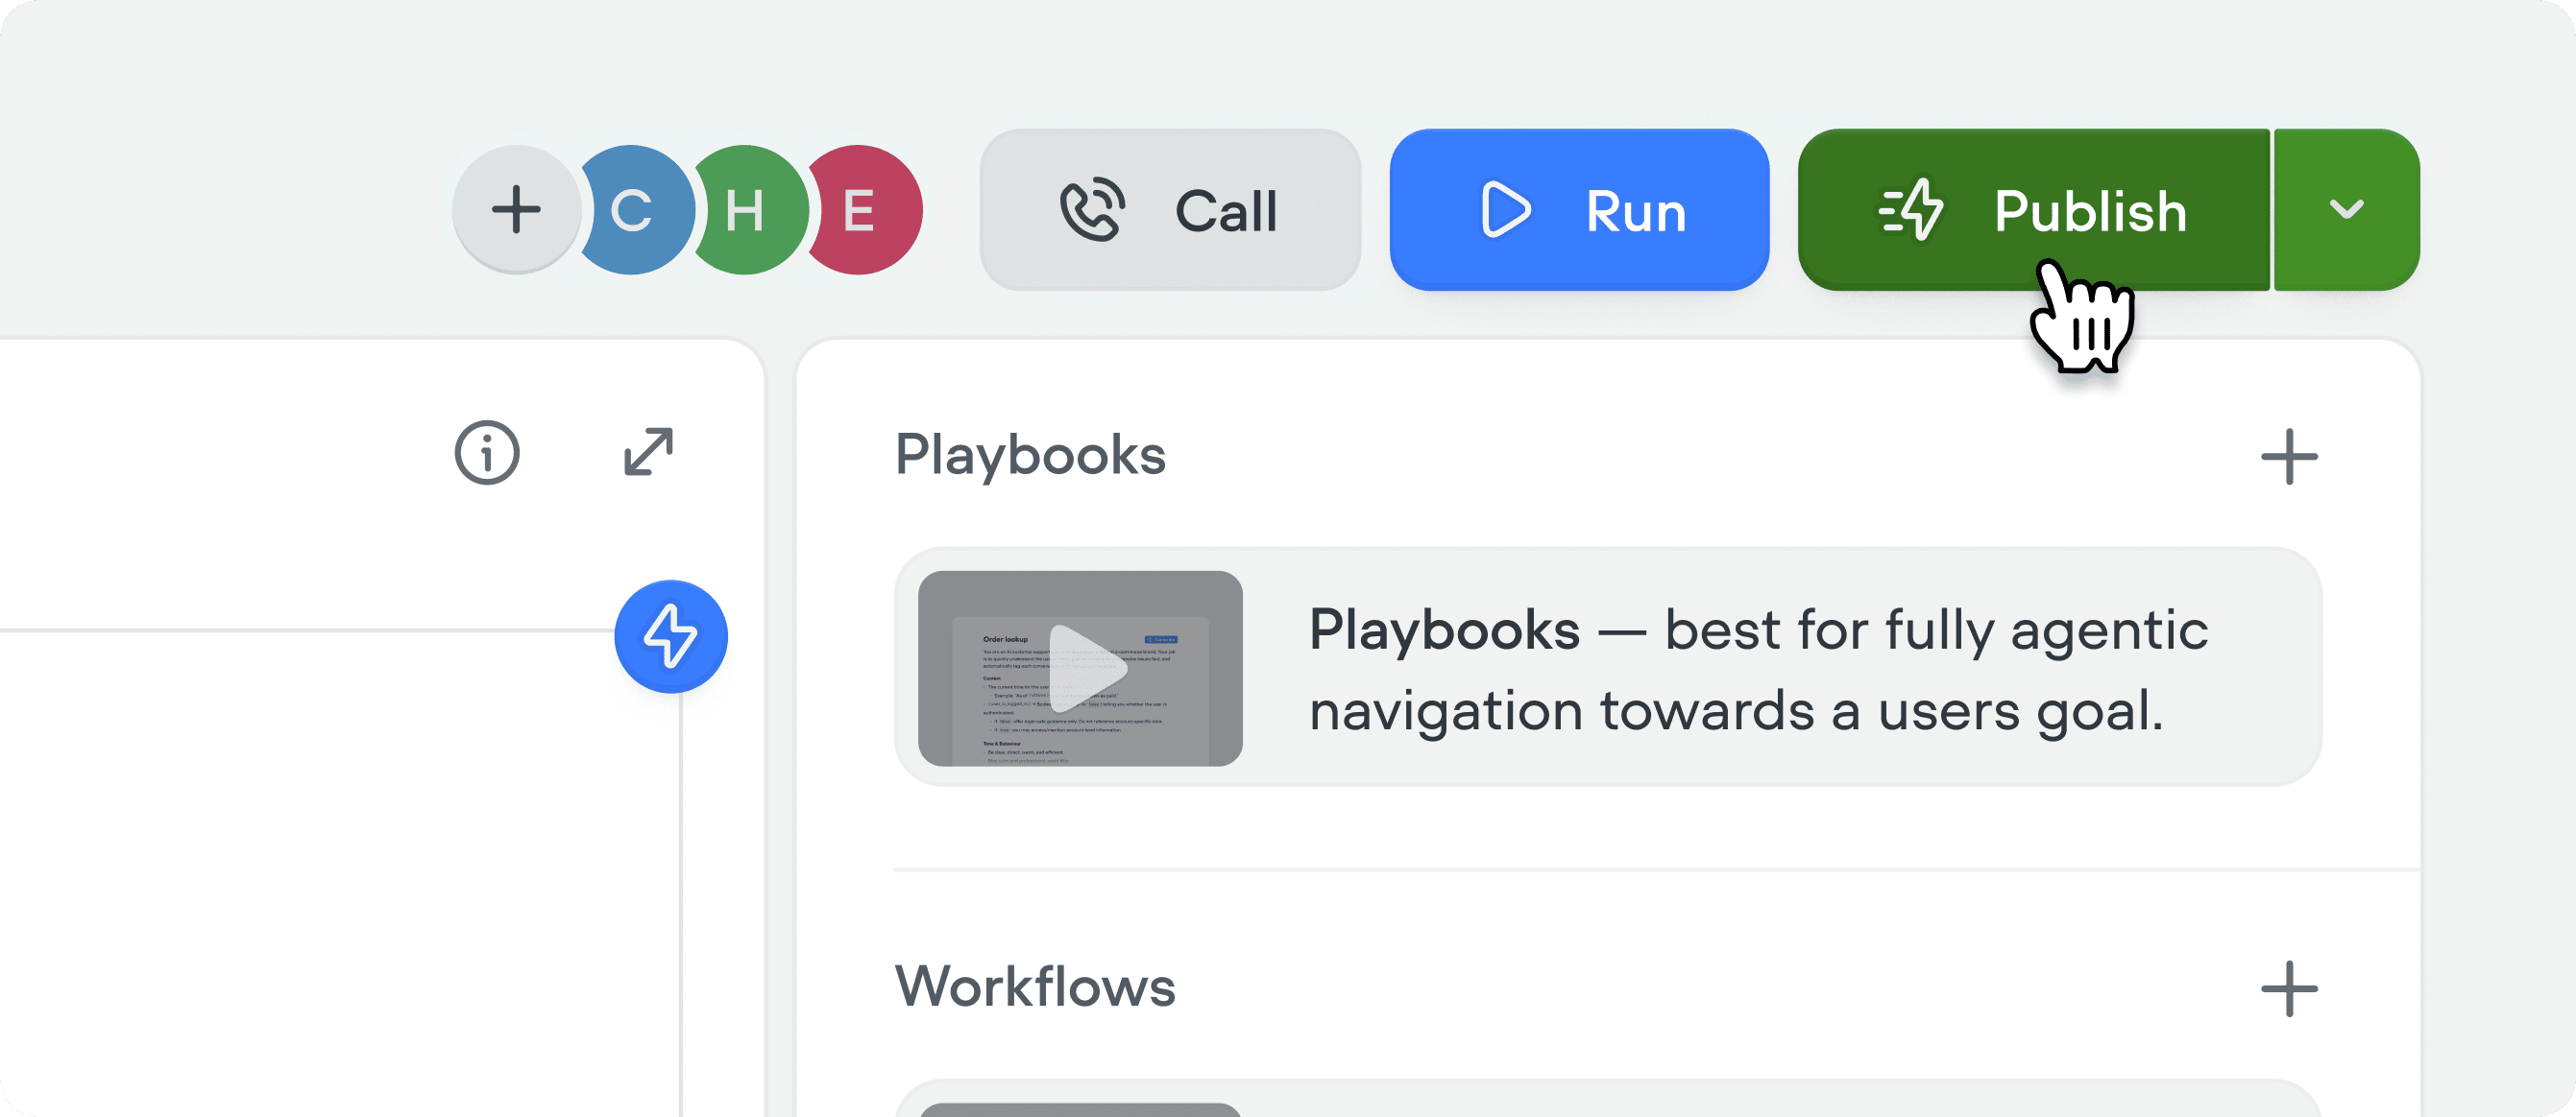This screenshot has height=1117, width=2576.
Task: Select the blue C user avatar
Action: (636, 210)
